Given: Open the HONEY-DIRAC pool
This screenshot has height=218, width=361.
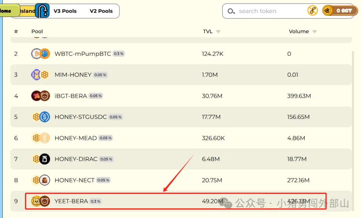Looking at the screenshot, I should tap(181, 159).
